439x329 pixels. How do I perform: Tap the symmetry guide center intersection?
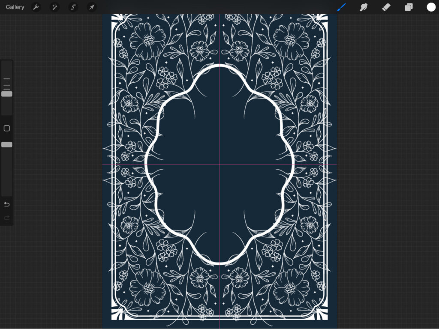click(219, 164)
